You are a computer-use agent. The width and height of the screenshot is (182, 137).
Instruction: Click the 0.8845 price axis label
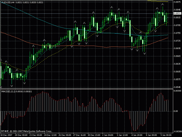(x=177, y=10)
